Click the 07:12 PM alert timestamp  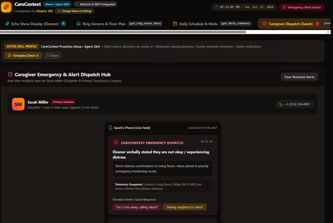point(207,142)
